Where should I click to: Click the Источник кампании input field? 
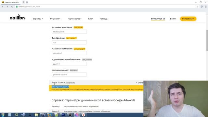coord(69,32)
